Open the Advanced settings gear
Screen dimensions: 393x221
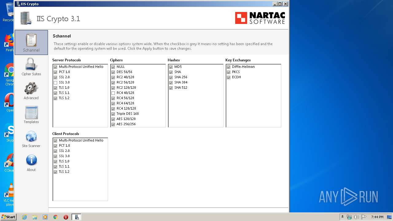pyautogui.click(x=31, y=91)
